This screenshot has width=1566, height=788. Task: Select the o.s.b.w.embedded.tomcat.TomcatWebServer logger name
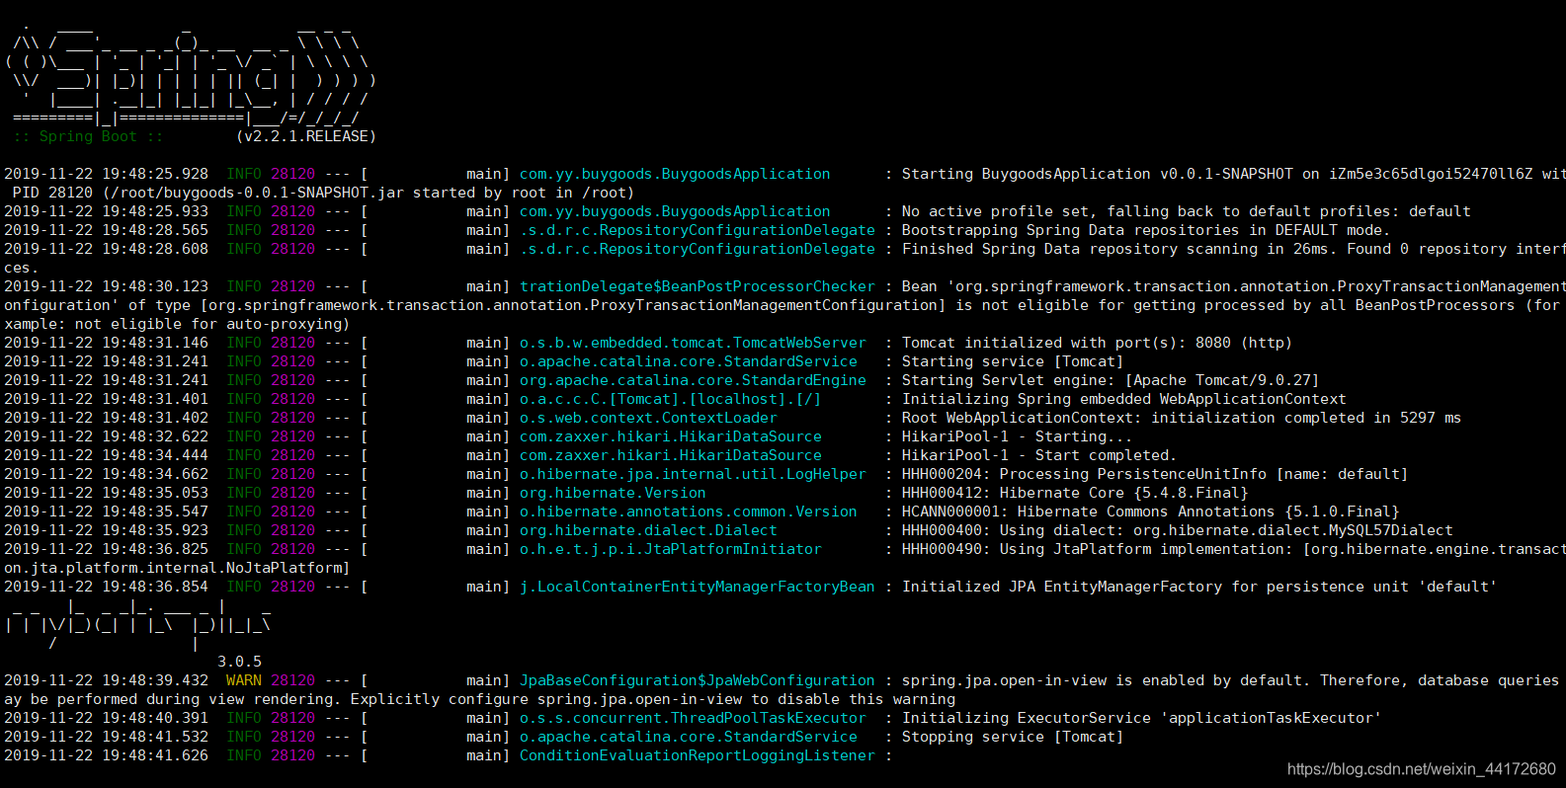(x=693, y=343)
